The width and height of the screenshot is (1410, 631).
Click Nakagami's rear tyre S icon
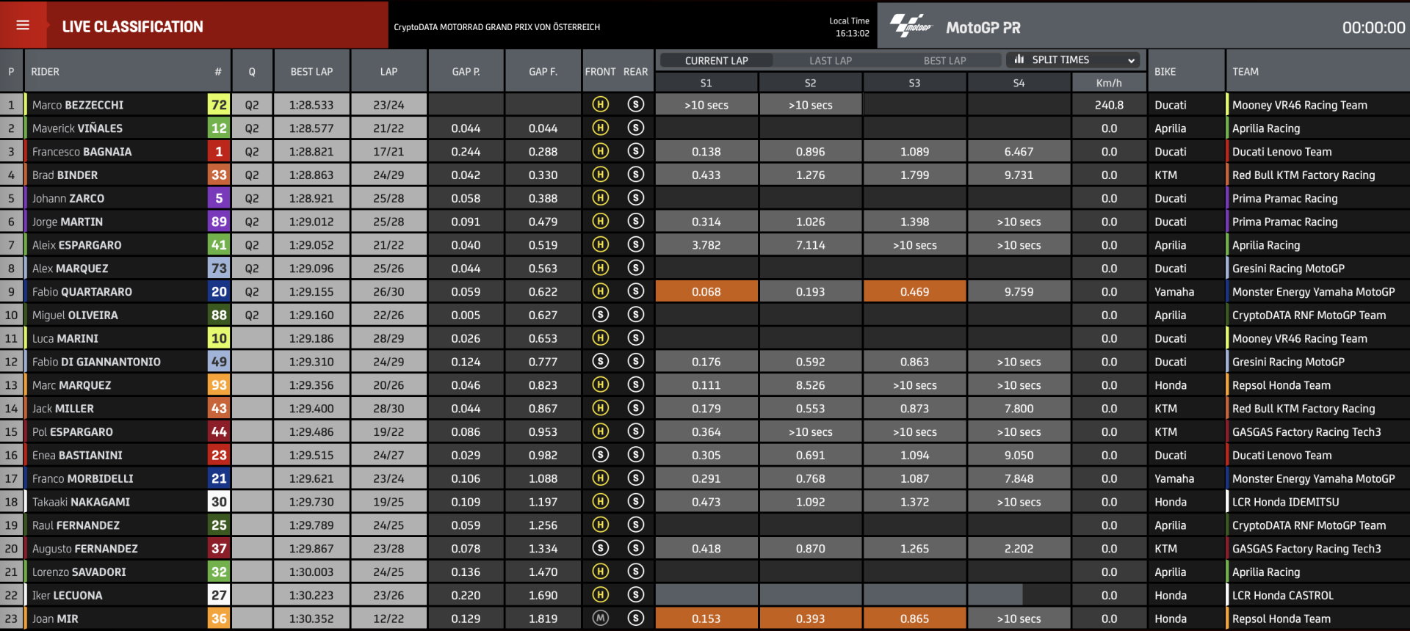coord(636,501)
